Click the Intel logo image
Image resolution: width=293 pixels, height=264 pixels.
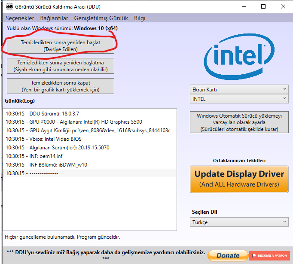(x=239, y=56)
